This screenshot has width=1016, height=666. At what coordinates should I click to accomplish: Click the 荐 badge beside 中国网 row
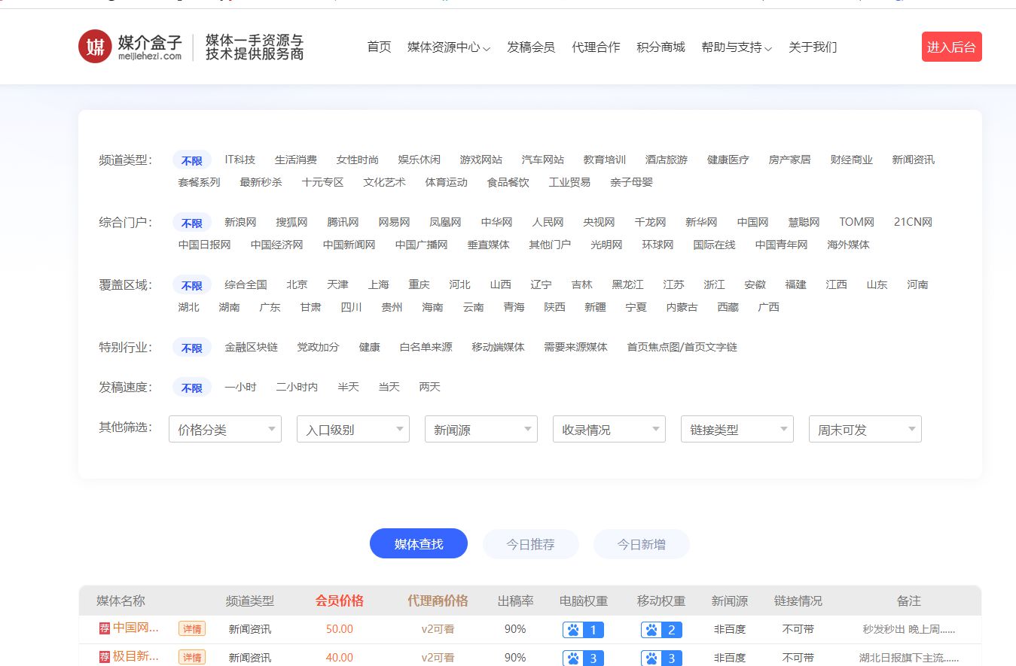pyautogui.click(x=105, y=628)
